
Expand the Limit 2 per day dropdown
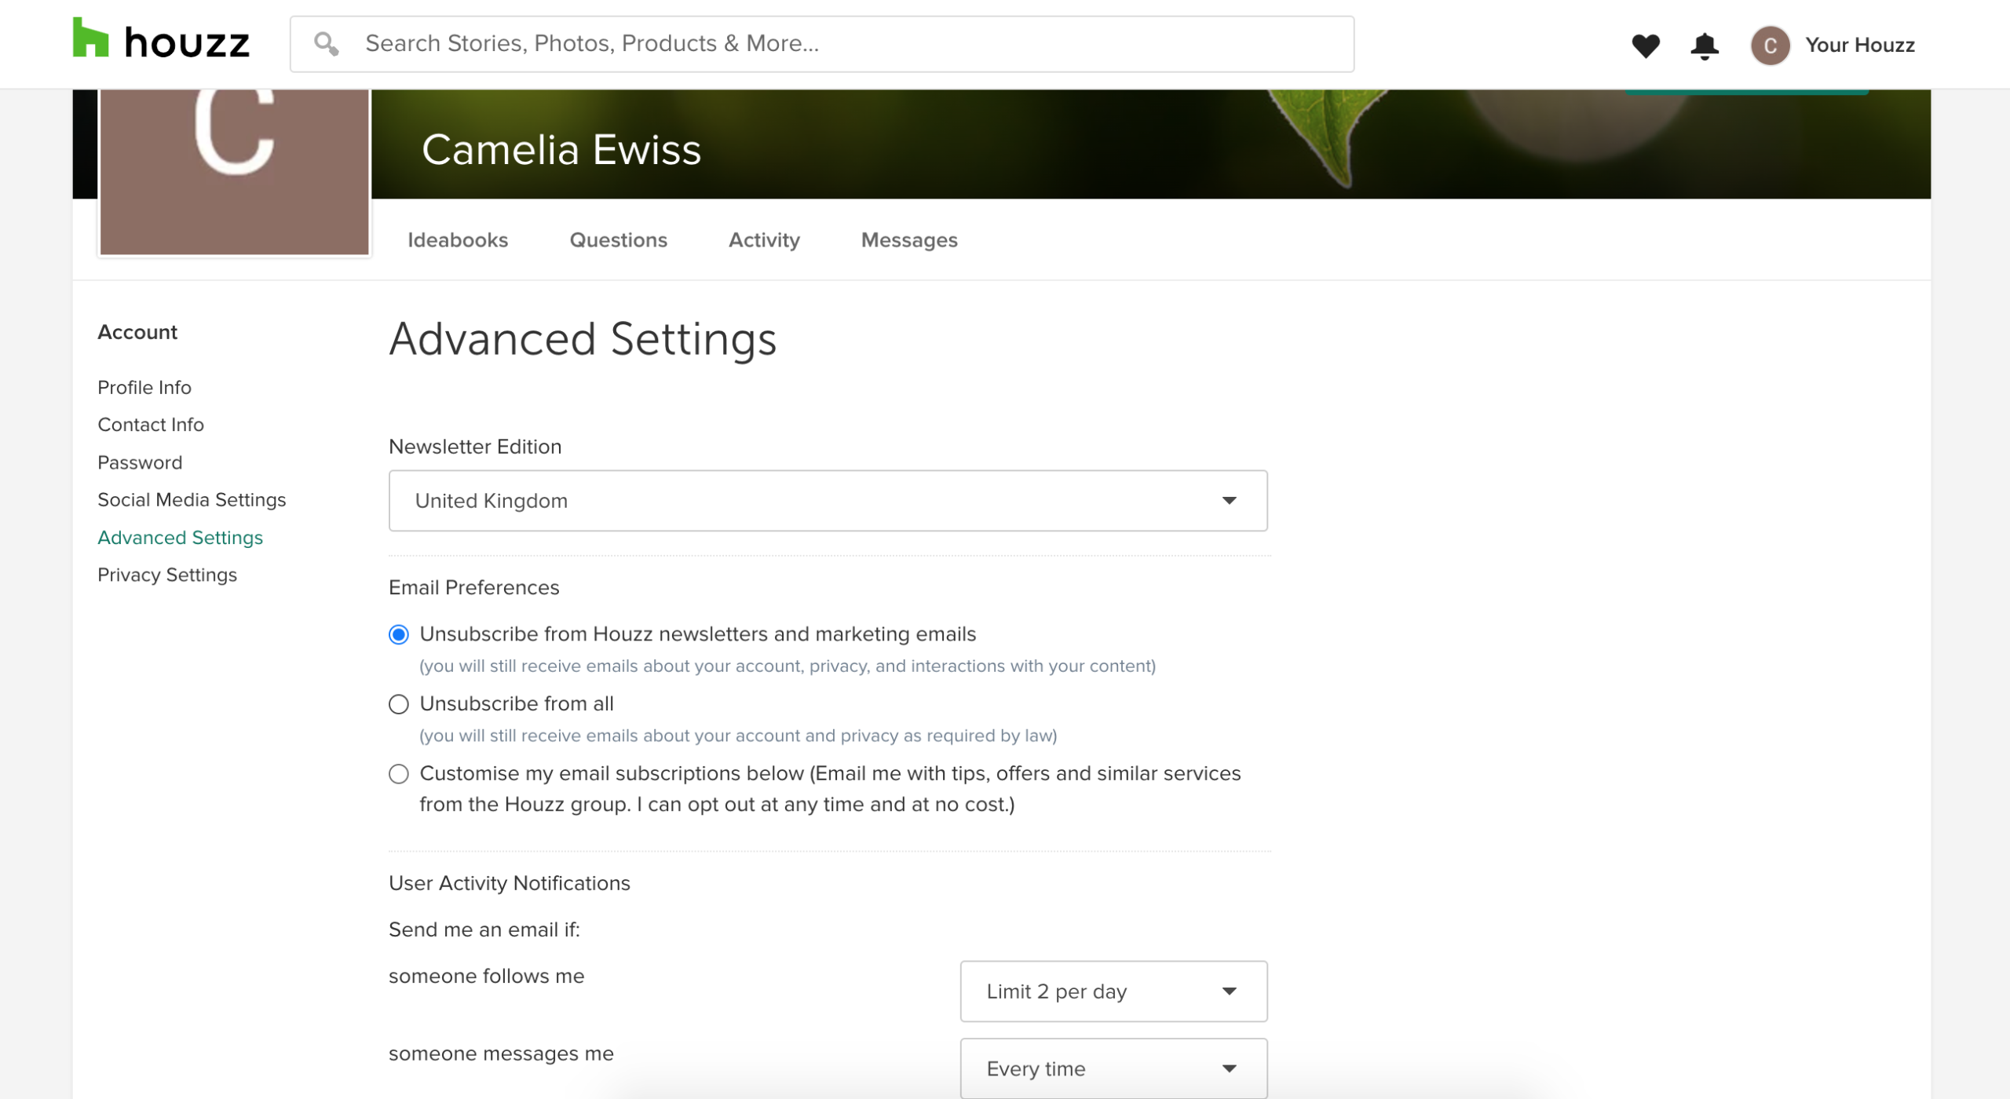click(x=1113, y=991)
